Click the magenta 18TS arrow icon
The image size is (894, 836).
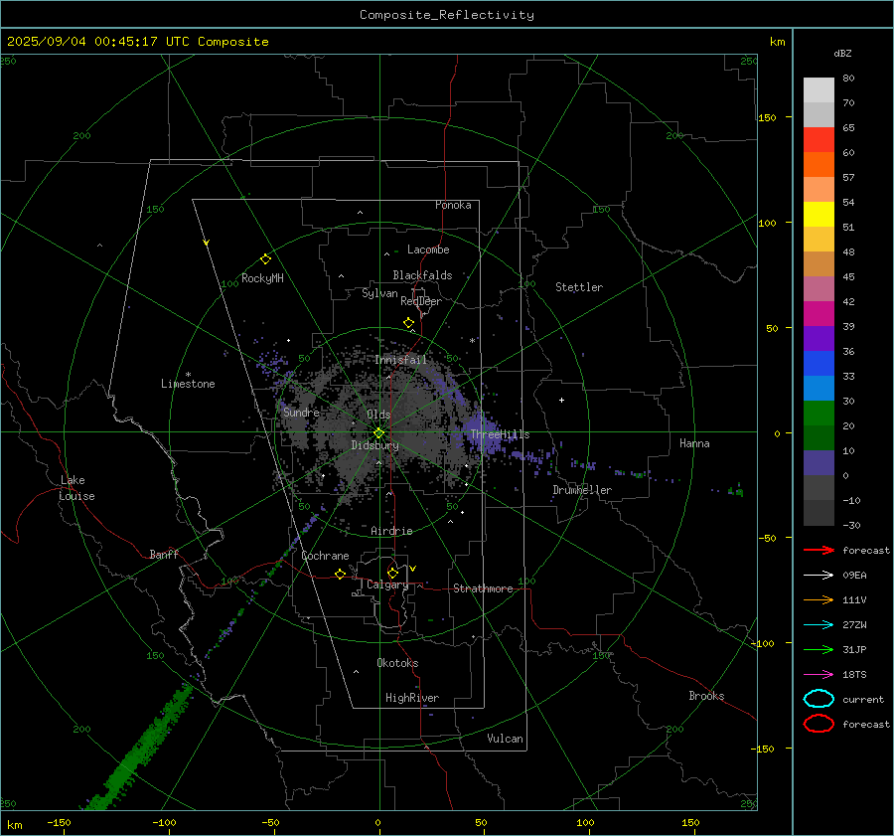pos(819,675)
